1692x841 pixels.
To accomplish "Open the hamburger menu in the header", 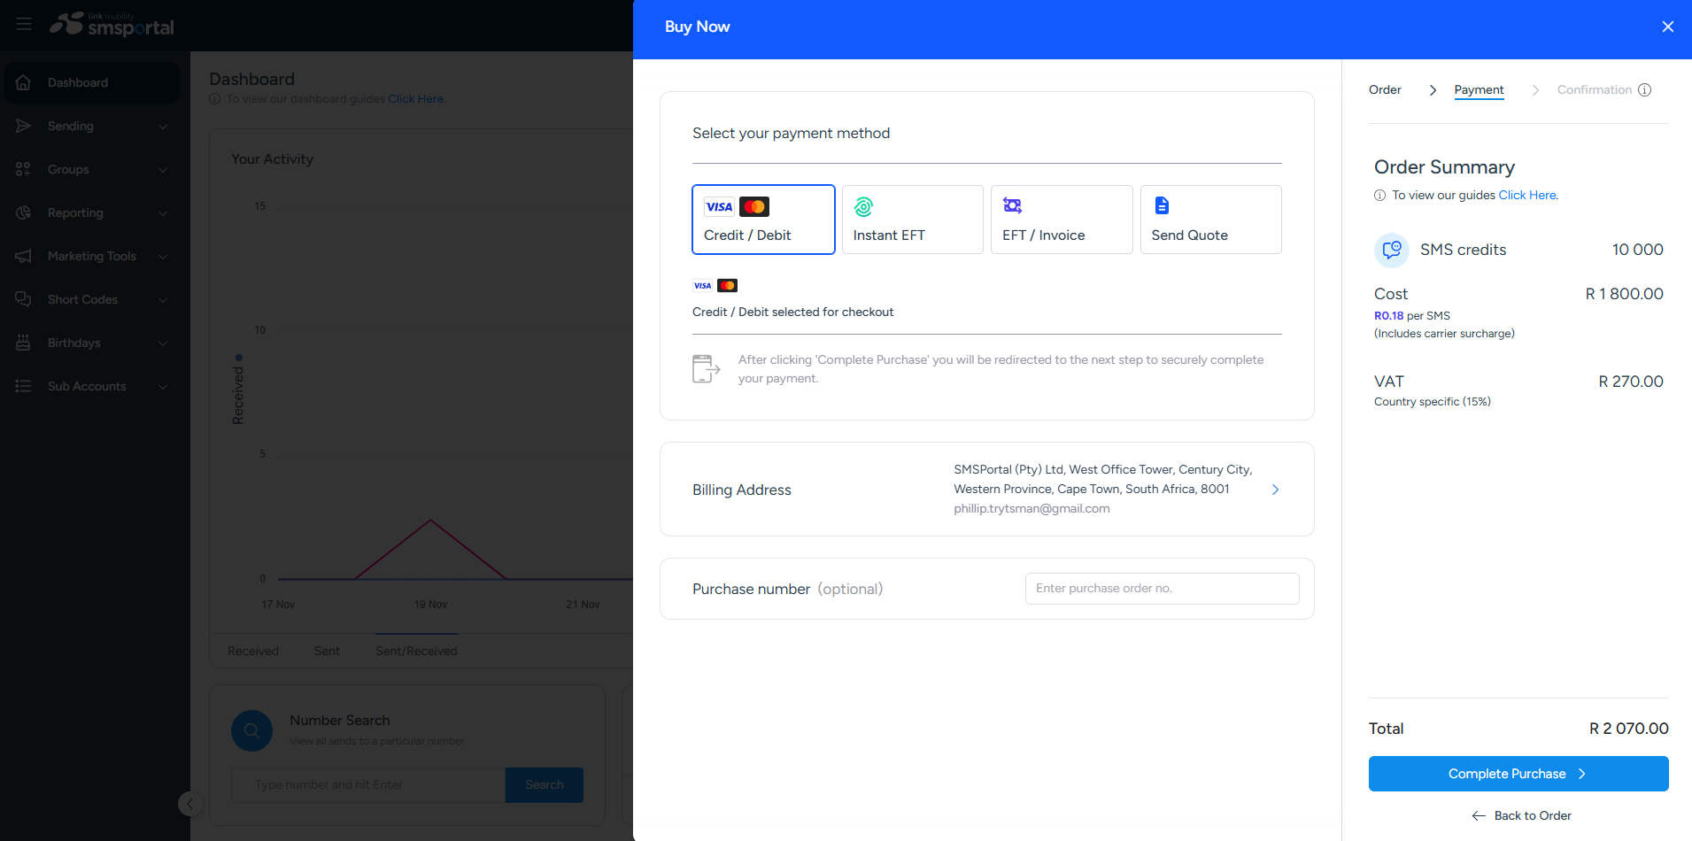I will pyautogui.click(x=24, y=24).
